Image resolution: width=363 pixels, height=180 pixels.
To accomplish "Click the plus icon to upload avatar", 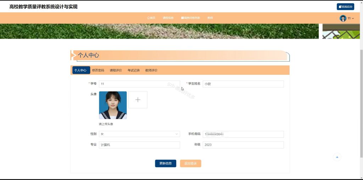I will pos(138,100).
